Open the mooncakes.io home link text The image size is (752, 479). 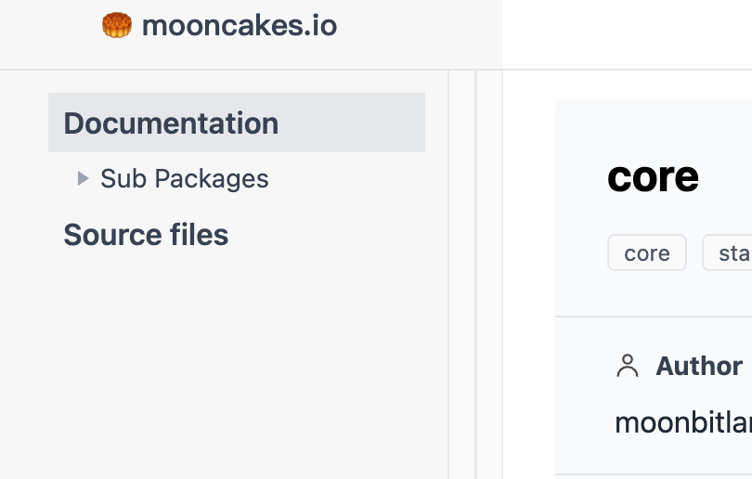click(x=240, y=25)
